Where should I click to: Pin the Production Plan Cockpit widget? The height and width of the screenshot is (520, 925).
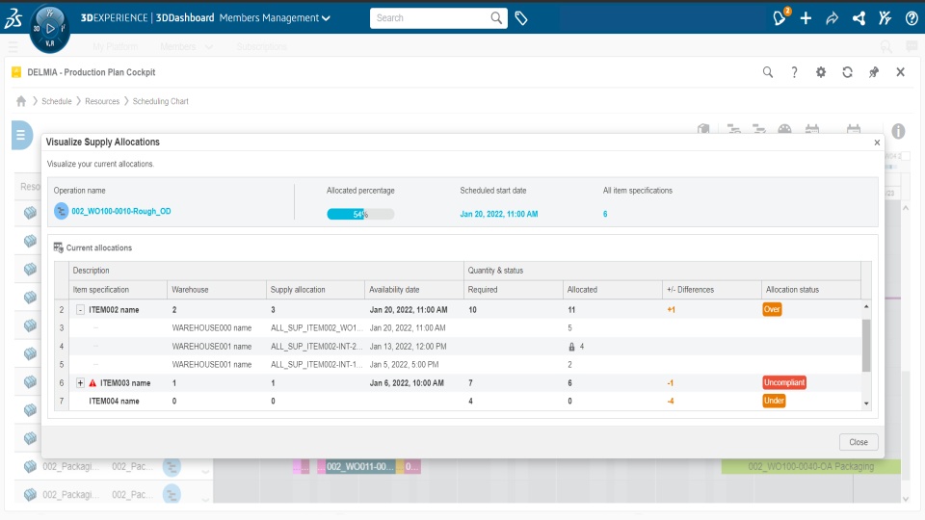click(x=874, y=72)
